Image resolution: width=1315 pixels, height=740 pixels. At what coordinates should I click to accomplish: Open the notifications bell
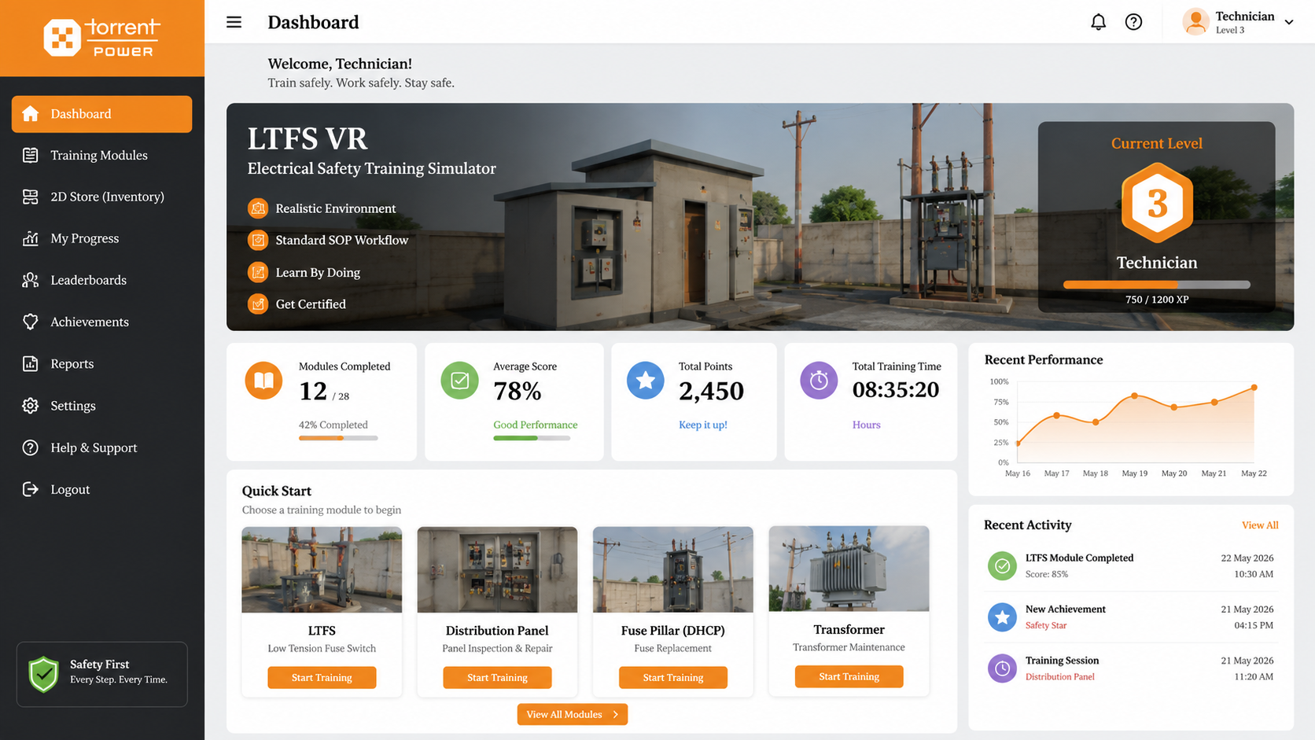[x=1098, y=22]
